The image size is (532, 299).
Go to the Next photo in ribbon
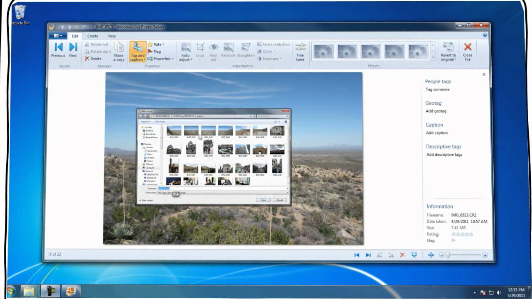coord(73,50)
